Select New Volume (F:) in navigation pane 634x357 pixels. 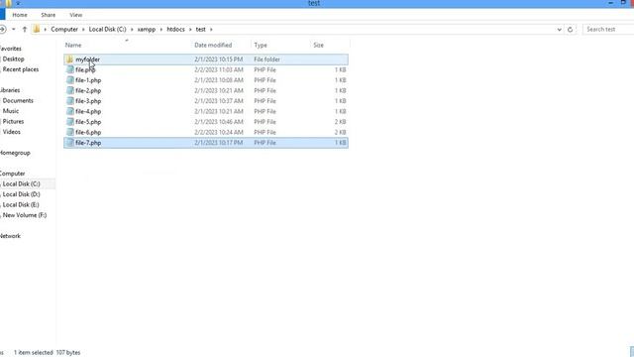coord(25,215)
